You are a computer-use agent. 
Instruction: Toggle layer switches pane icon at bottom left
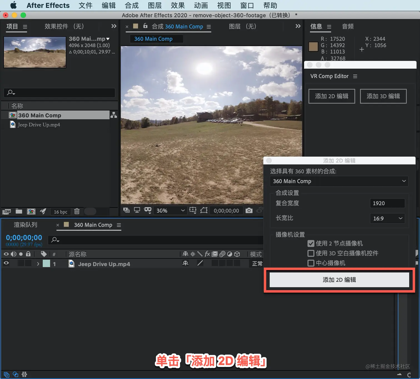(x=6, y=374)
